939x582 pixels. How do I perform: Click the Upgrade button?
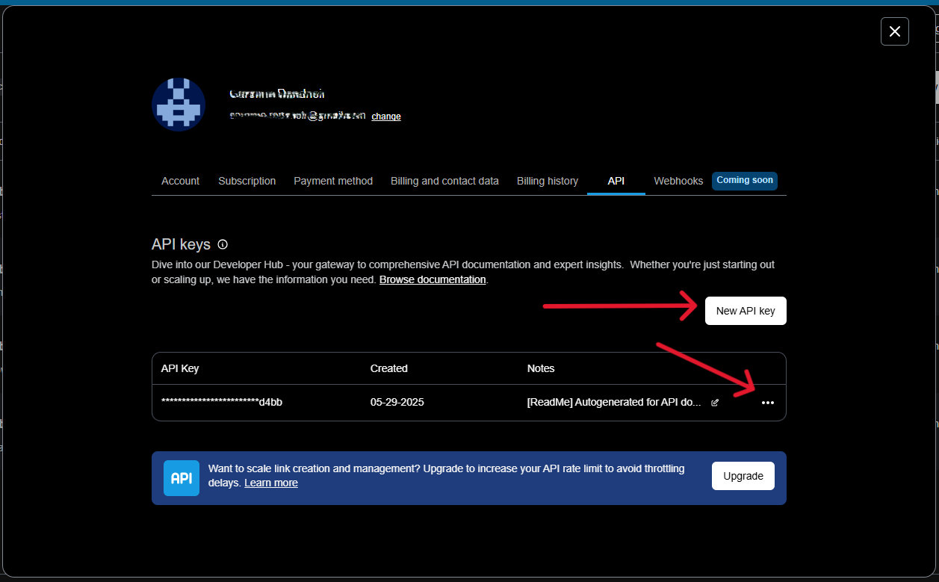(743, 475)
